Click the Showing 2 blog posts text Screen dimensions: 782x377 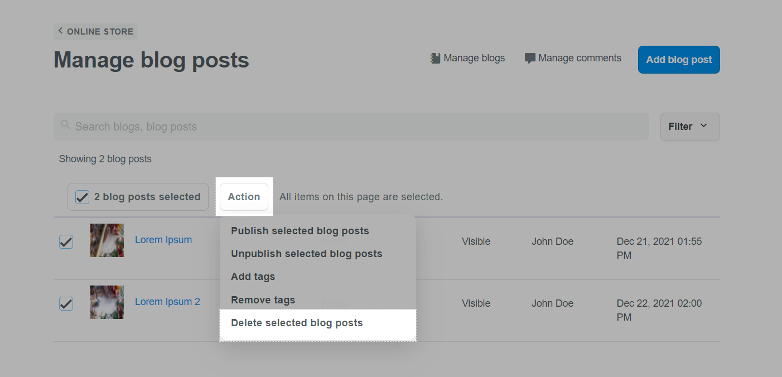[105, 159]
